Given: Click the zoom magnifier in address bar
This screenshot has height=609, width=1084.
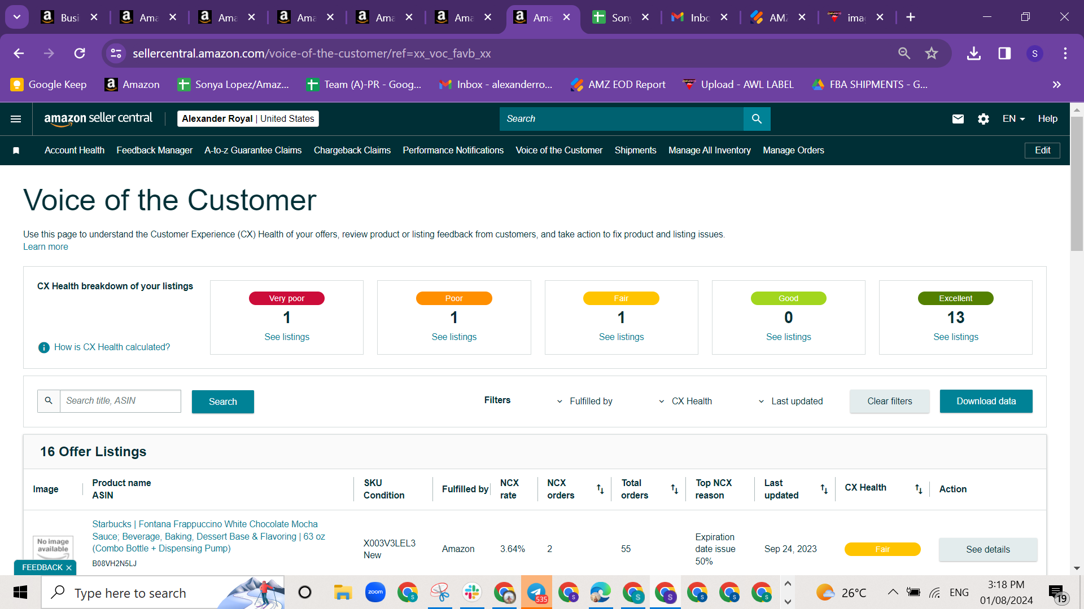Looking at the screenshot, I should [904, 54].
